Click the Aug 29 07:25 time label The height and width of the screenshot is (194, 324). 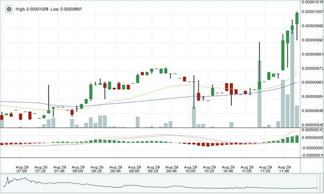coord(40,169)
